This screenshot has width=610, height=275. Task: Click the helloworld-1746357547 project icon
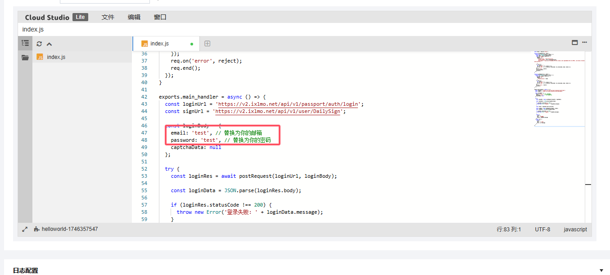tap(36, 230)
